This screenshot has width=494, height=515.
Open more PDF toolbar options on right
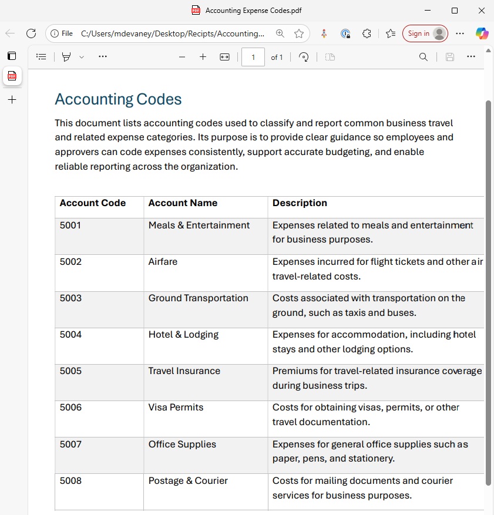click(471, 57)
